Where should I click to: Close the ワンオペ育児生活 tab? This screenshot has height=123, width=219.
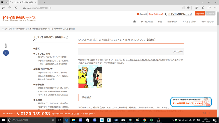point(35,2)
